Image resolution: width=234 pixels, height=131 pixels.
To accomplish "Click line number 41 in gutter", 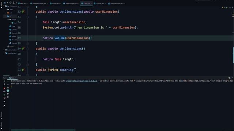I will [x=19, y=59].
